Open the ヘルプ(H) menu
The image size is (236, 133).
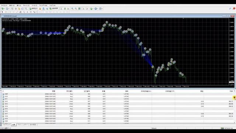pos(52,6)
